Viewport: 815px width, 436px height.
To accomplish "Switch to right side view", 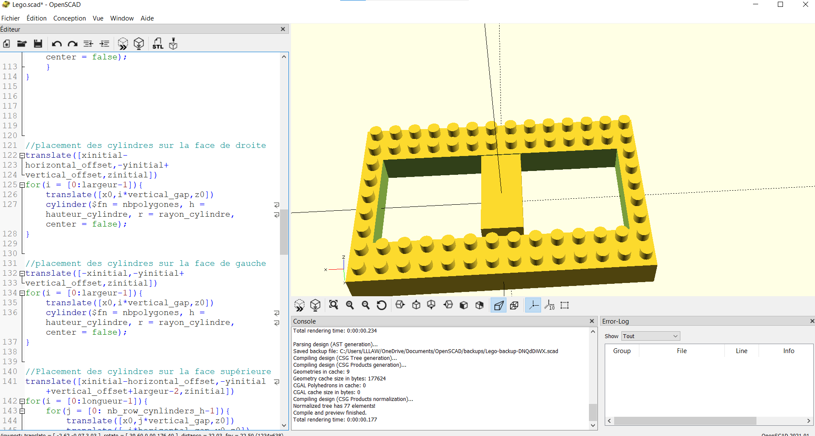I will [400, 305].
